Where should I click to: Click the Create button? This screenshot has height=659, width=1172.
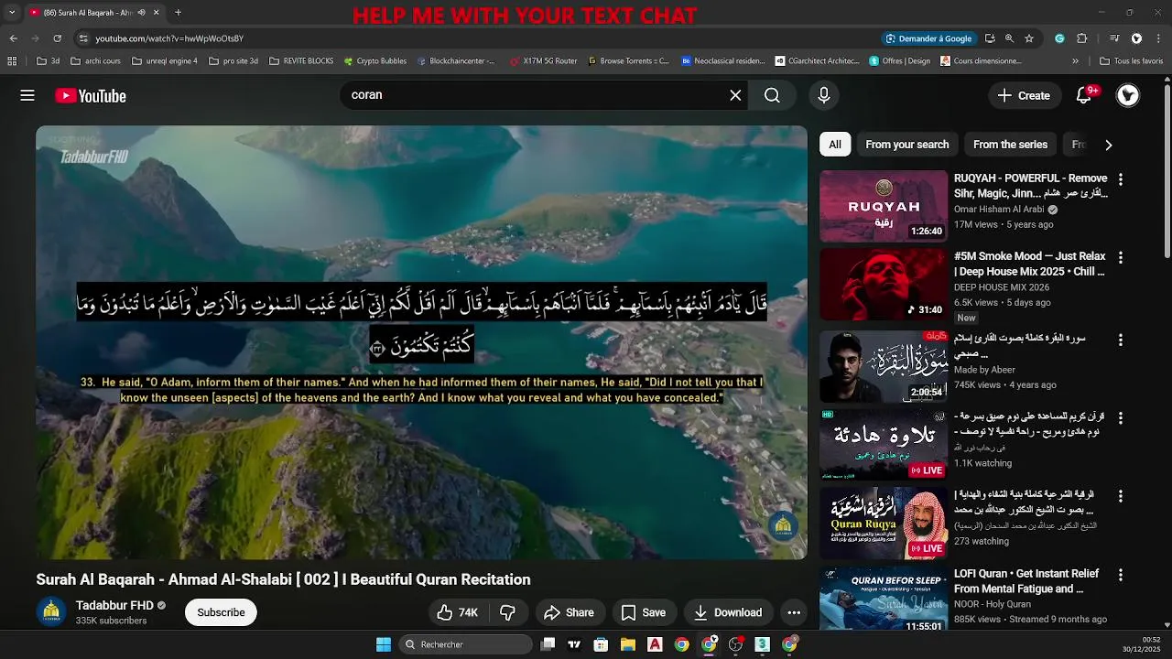pyautogui.click(x=1024, y=95)
